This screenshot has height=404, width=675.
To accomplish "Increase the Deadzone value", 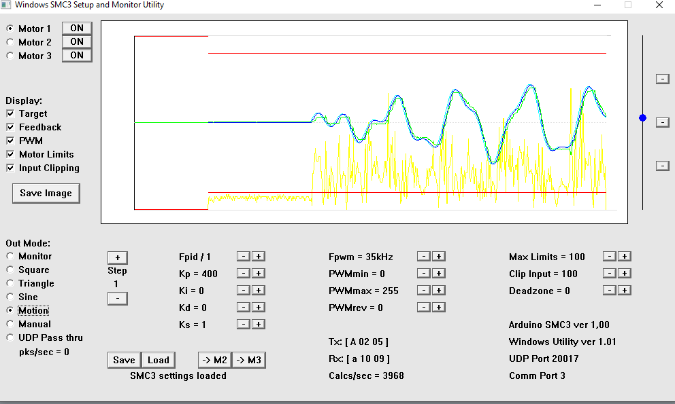I will point(625,291).
